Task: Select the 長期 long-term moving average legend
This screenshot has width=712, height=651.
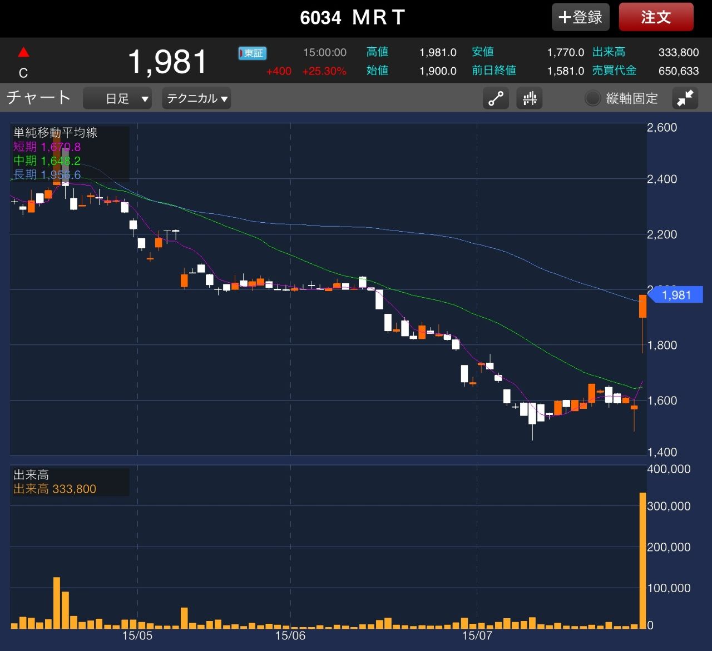Action: coord(47,174)
